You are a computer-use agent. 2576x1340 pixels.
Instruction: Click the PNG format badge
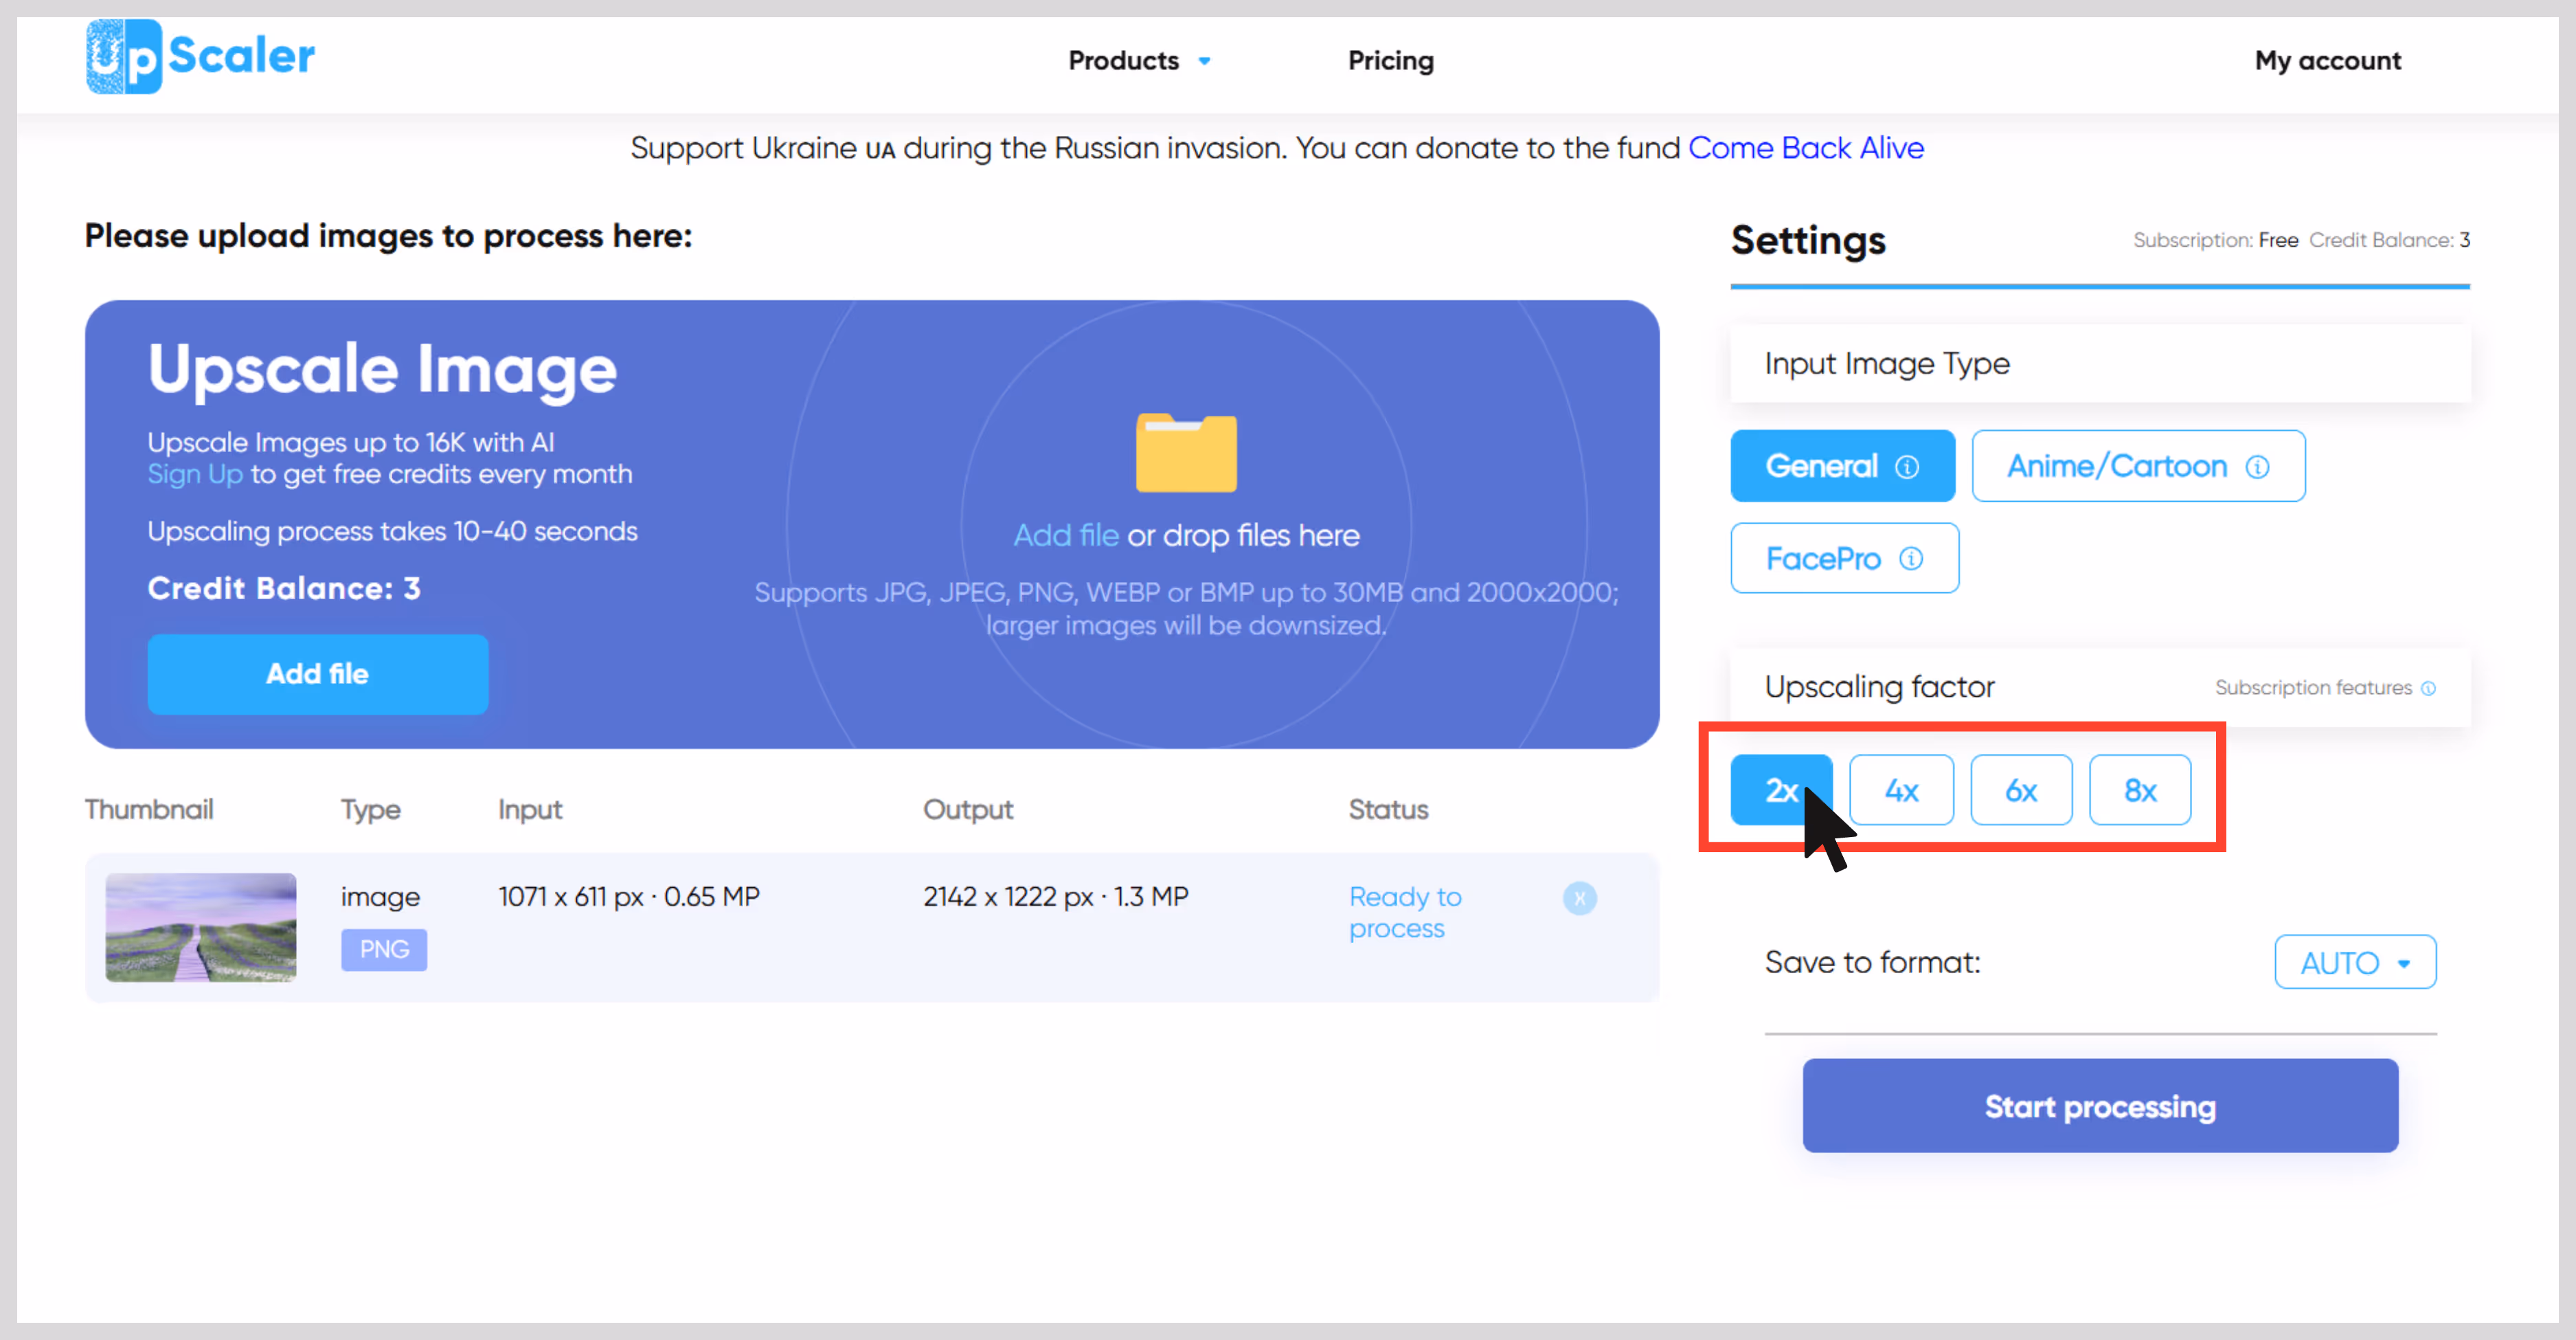point(384,949)
